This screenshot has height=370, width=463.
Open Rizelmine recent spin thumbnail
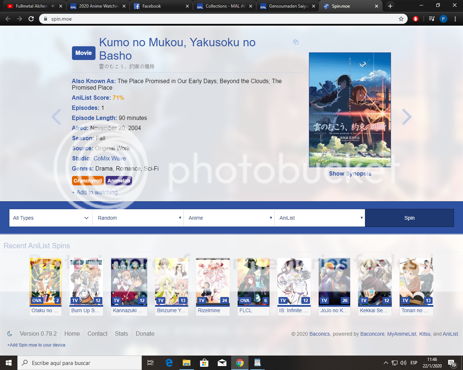(213, 287)
